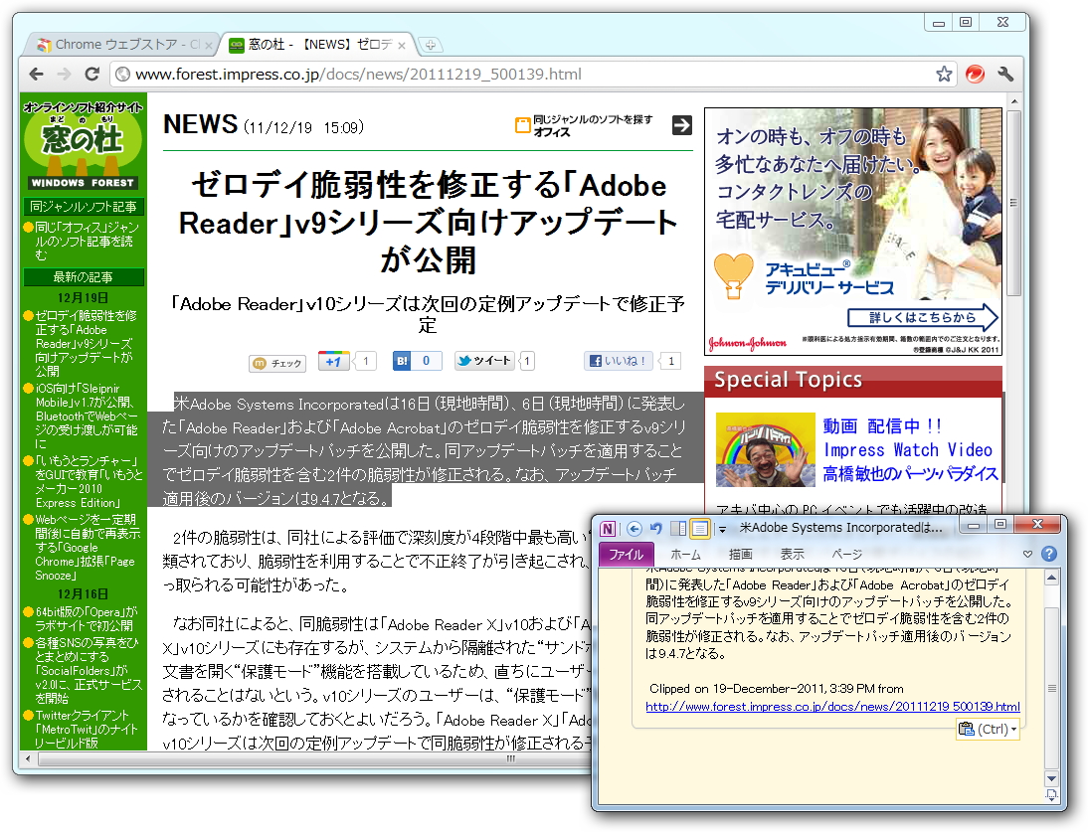This screenshot has height=832, width=1088.
Task: Switch to the Chrome ウェブストア browser tab
Action: click(119, 44)
